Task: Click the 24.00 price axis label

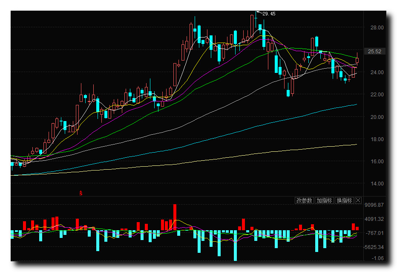Action: pyautogui.click(x=377, y=72)
